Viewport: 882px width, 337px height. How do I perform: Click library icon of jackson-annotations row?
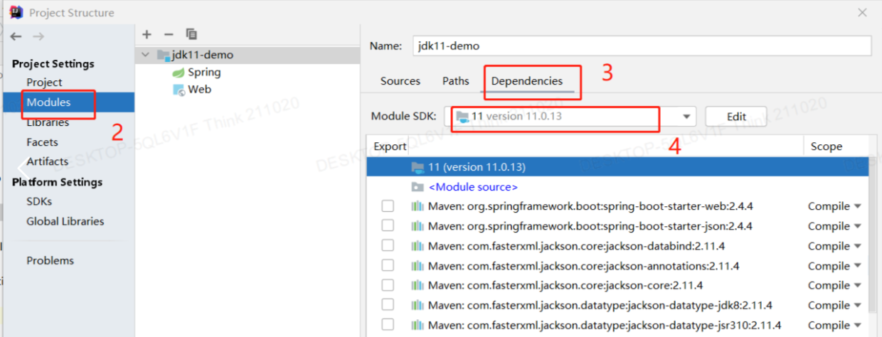(418, 266)
